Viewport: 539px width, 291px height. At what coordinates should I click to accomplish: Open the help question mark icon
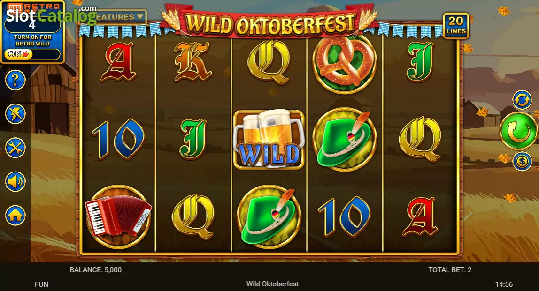[15, 80]
